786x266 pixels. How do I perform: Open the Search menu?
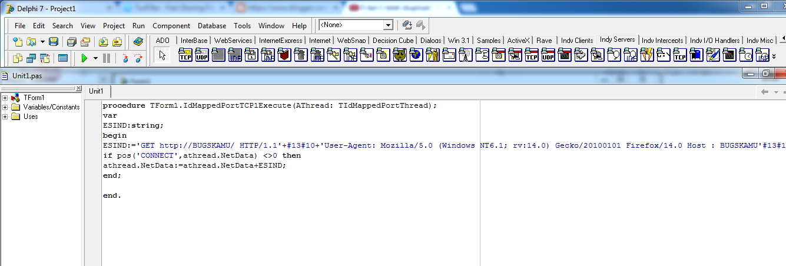(62, 26)
